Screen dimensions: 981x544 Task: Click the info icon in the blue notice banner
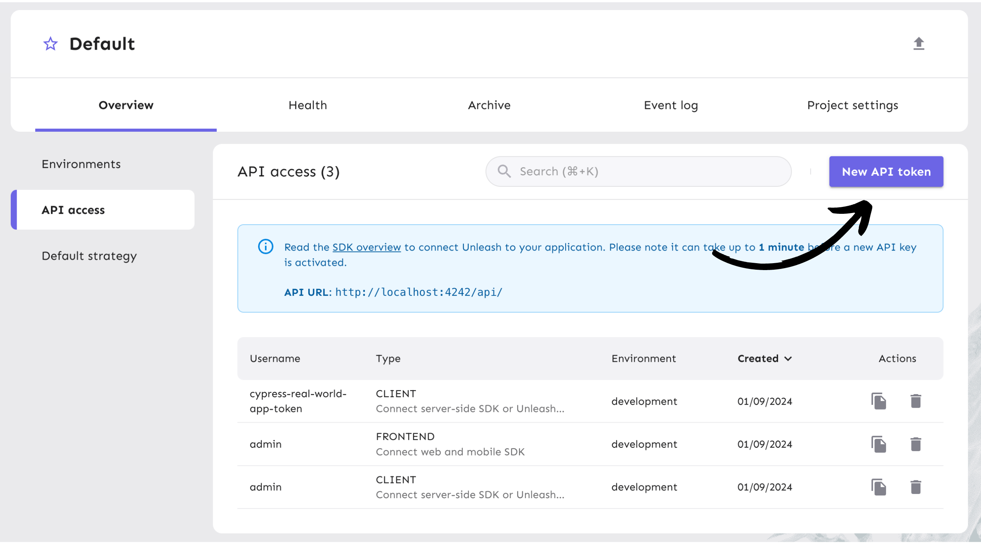point(265,246)
